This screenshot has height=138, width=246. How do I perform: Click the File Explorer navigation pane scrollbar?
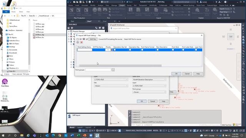(x=29, y=49)
